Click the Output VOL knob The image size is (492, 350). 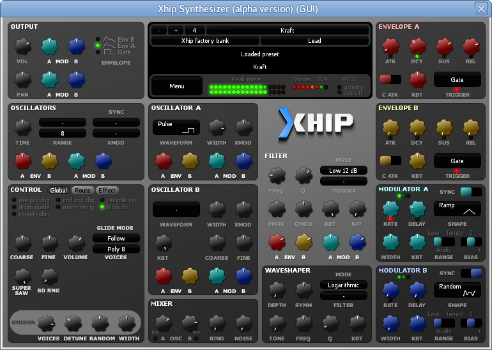(22, 47)
